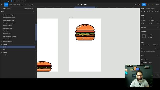Open shape tools dropdown arrow

coord(15,5)
